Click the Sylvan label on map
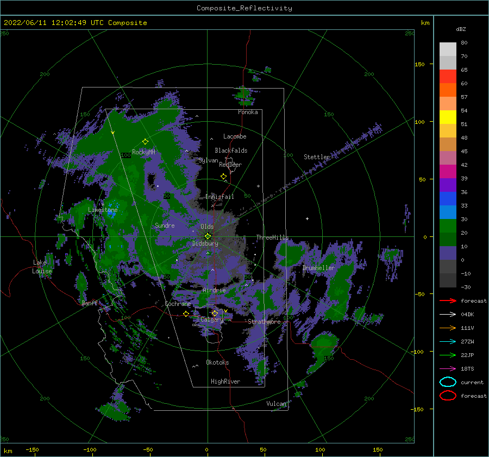The width and height of the screenshot is (489, 457). pos(208,160)
